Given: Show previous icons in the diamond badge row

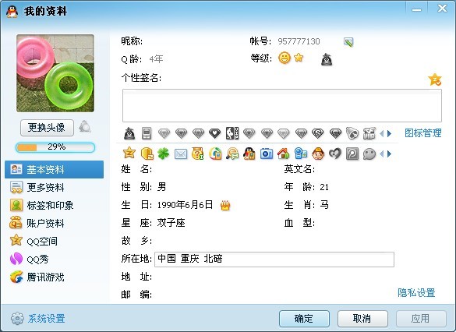Looking at the screenshot, I should (382, 134).
